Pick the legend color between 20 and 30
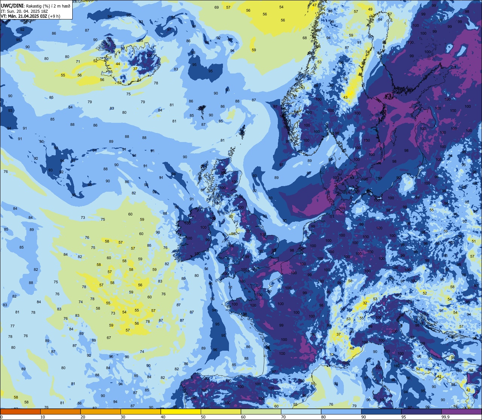The image size is (482, 420). tap(101, 411)
